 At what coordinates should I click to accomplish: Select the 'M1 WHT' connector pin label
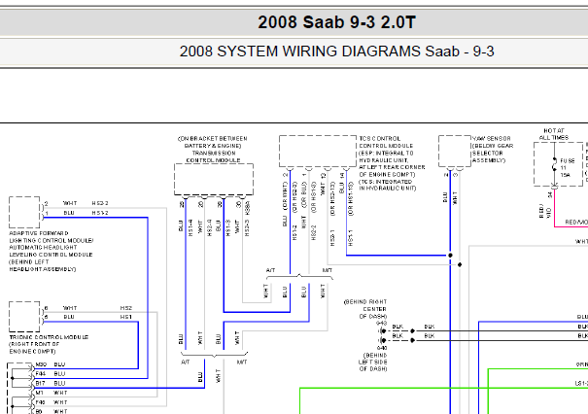click(x=52, y=393)
